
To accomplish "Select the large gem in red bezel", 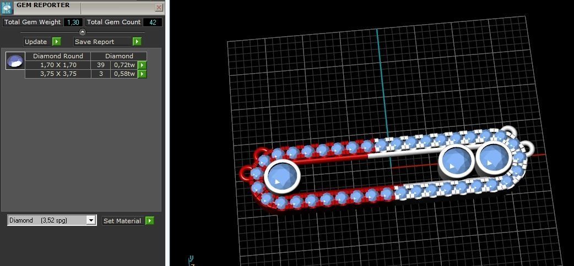I will coord(282,176).
